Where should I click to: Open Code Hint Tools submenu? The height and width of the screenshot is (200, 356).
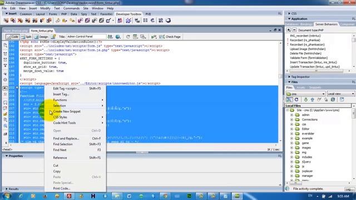[75, 123]
